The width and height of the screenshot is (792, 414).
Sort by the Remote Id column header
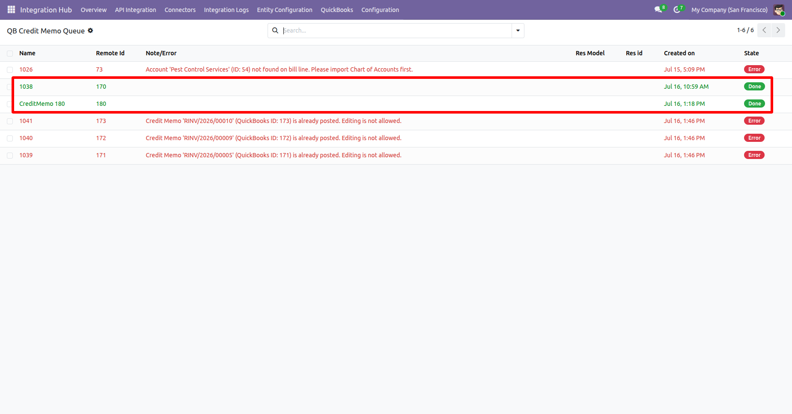point(110,53)
